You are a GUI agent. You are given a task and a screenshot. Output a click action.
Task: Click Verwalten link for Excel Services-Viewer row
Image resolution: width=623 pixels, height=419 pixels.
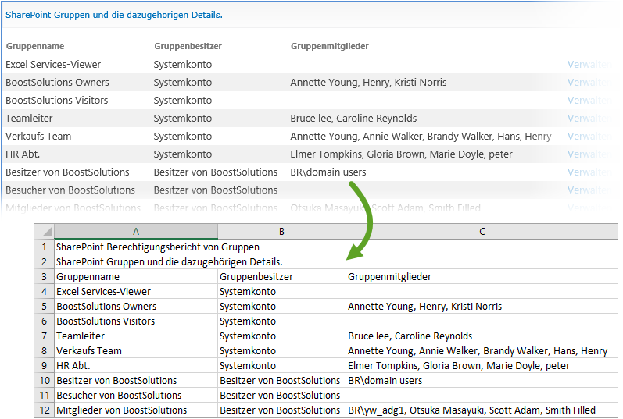tap(589, 64)
